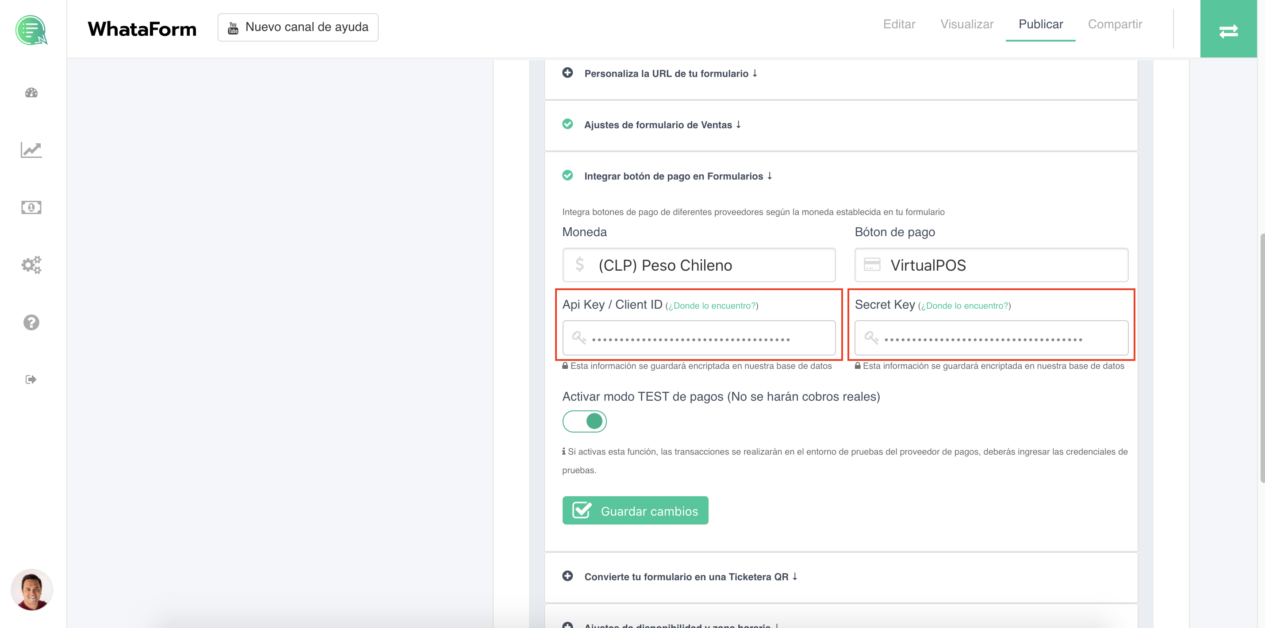The image size is (1265, 628).
Task: Open help using the question mark icon
Action: coord(31,322)
